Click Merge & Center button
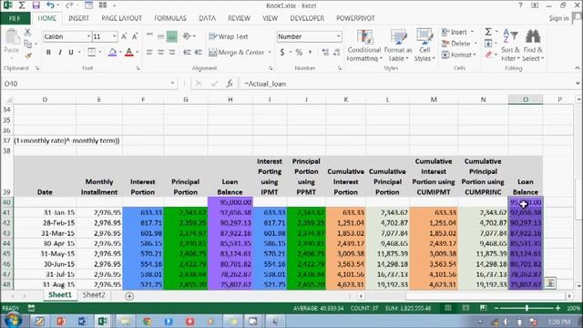 [237, 53]
